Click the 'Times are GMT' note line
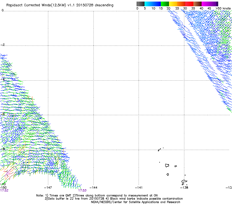Screen dimensions: 232x204 pos(97,196)
